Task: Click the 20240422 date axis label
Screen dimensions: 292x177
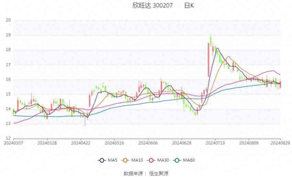Action: point(81,142)
